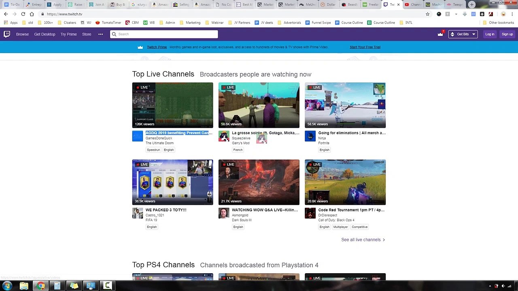
Task: Click the browser home icon
Action: pyautogui.click(x=32, y=14)
